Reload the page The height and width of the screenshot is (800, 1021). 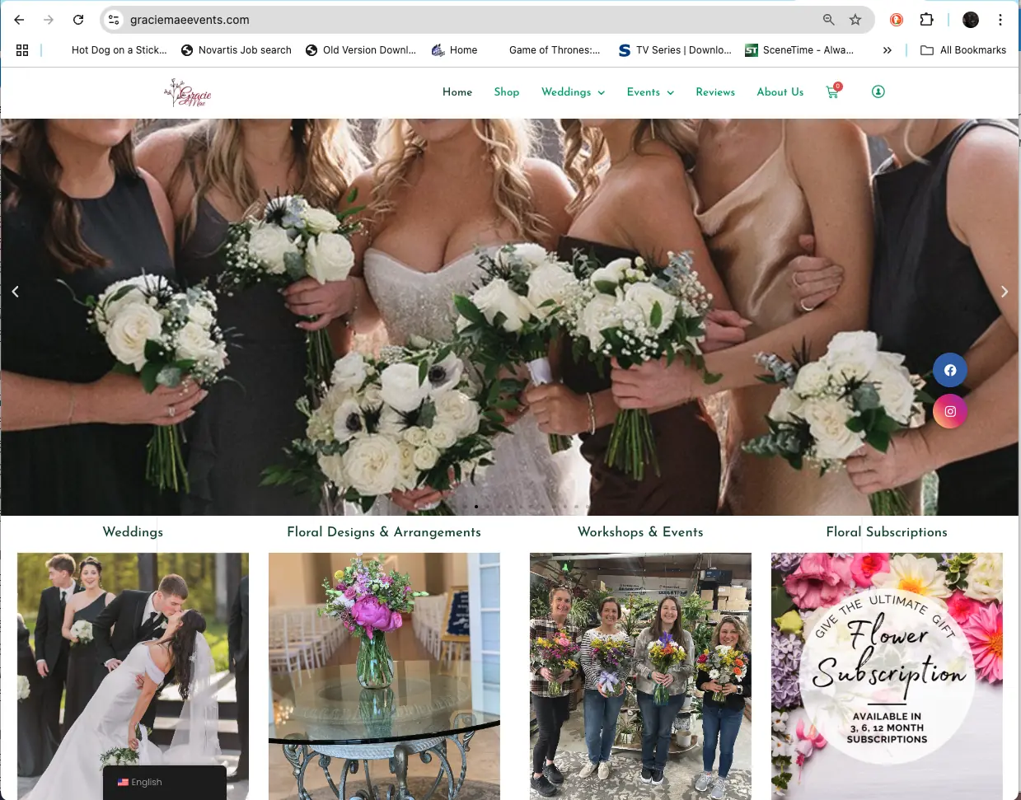(78, 20)
